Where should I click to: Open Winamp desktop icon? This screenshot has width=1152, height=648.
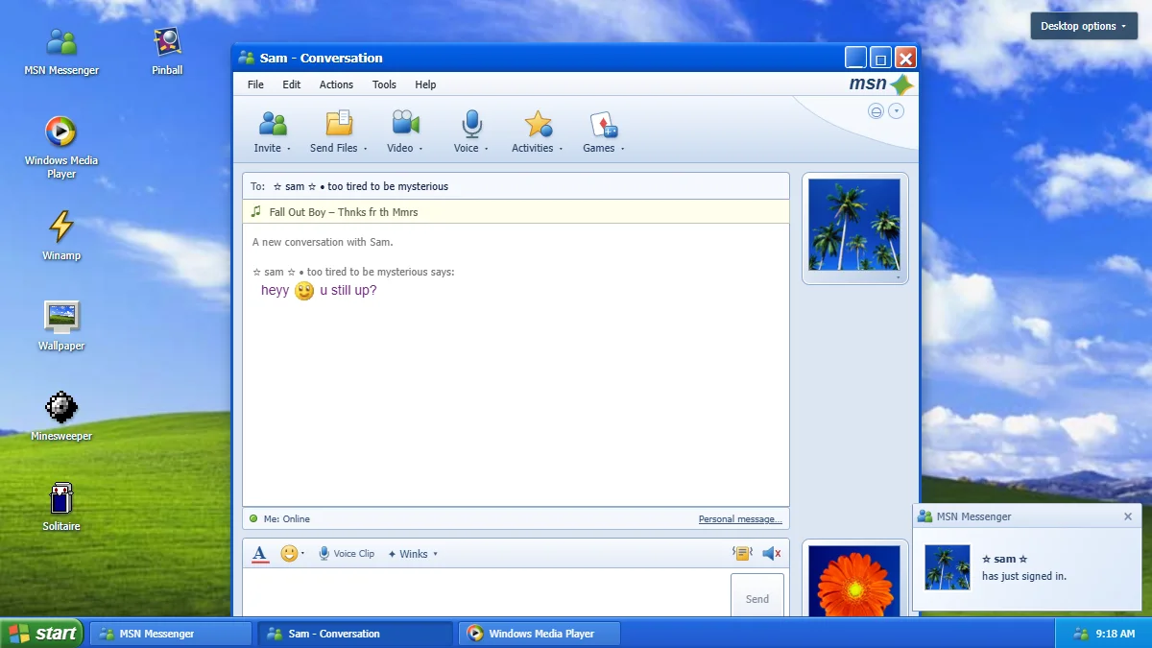(x=61, y=226)
